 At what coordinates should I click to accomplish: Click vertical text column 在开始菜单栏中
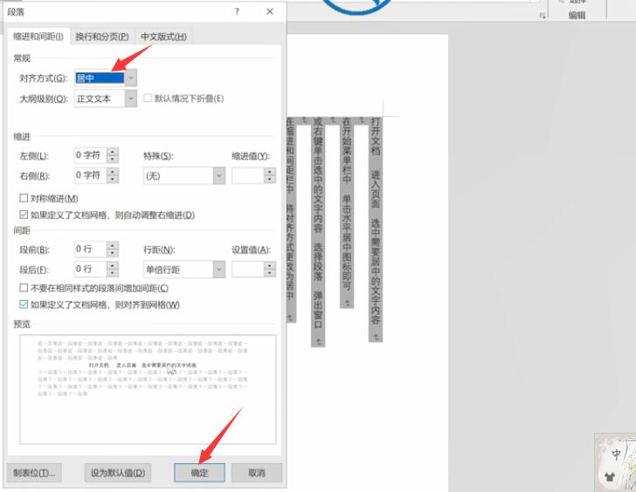347,212
